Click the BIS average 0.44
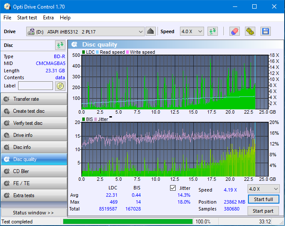This screenshot has width=285, height=226. click(x=136, y=195)
